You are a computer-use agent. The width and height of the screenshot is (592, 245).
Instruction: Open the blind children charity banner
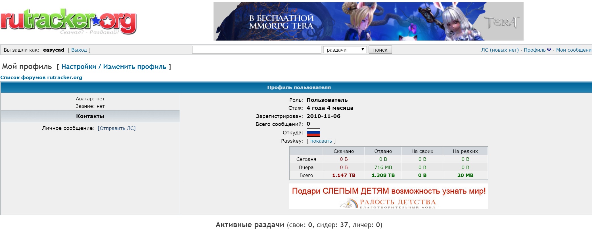coord(388,196)
